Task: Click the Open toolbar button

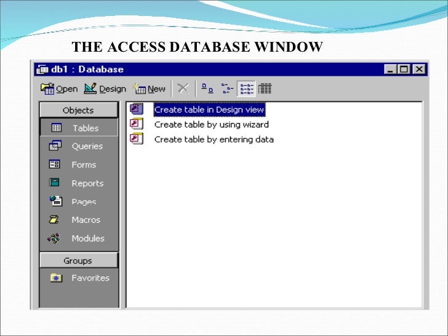Action: (x=59, y=89)
